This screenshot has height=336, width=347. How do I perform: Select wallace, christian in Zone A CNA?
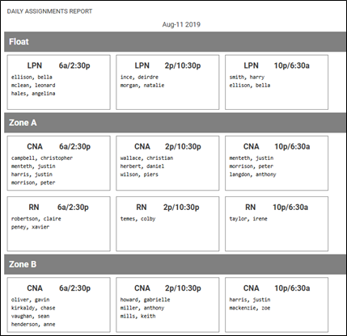click(146, 158)
